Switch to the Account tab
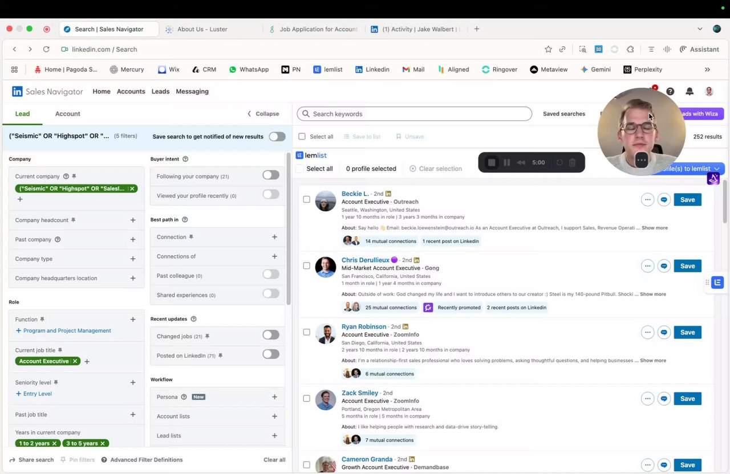 point(67,114)
